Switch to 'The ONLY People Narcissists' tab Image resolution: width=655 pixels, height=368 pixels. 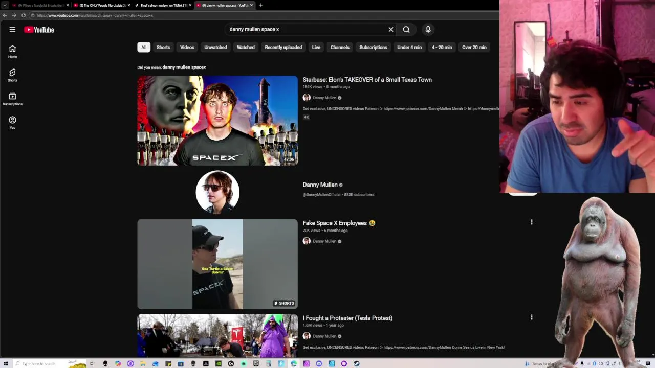tap(101, 5)
